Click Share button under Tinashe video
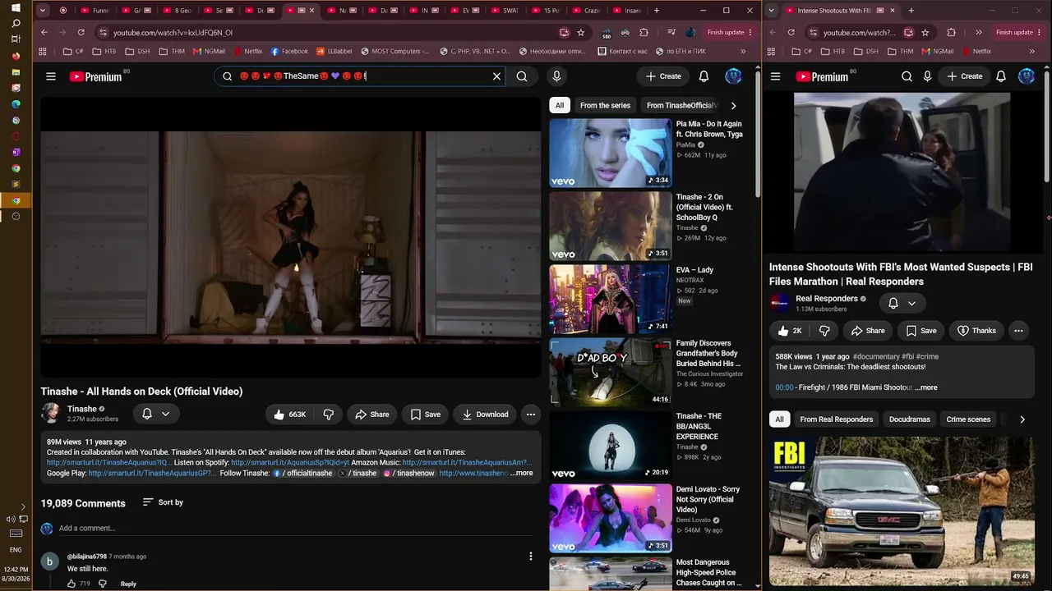 [x=371, y=415]
